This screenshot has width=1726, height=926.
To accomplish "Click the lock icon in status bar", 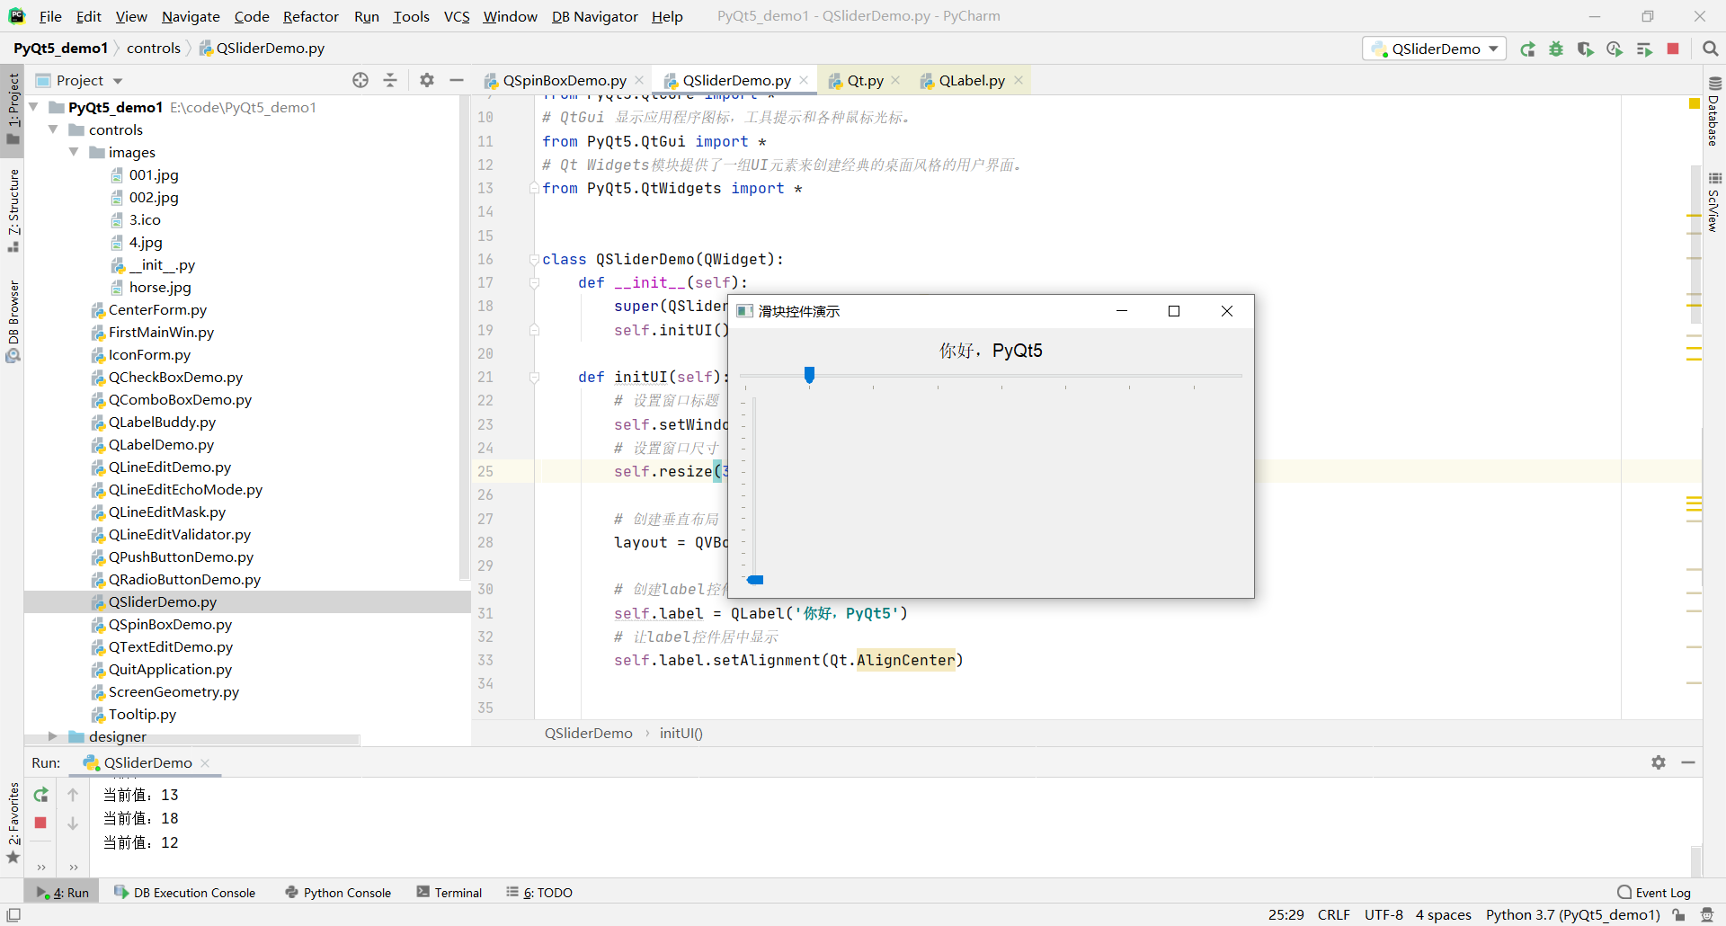I will click(x=1678, y=914).
